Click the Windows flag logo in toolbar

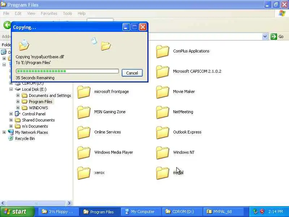(x=282, y=13)
